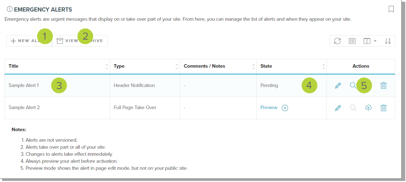Image resolution: width=406 pixels, height=182 pixels.
Task: Open the View Archive button
Action: [x=80, y=41]
